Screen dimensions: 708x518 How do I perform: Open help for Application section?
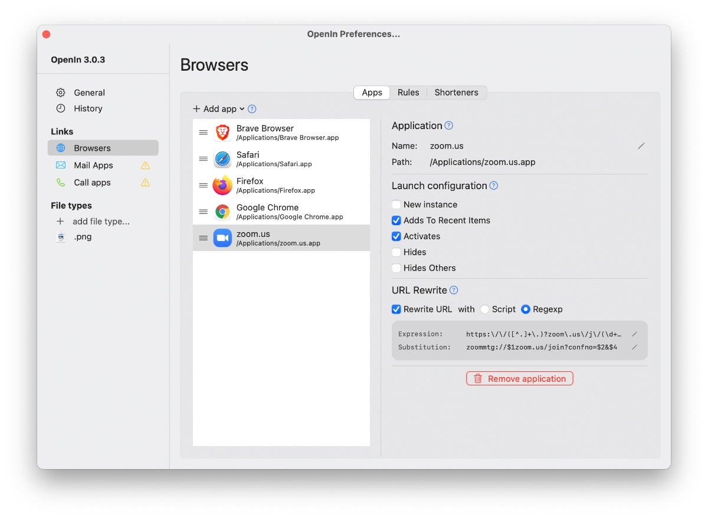click(x=448, y=126)
